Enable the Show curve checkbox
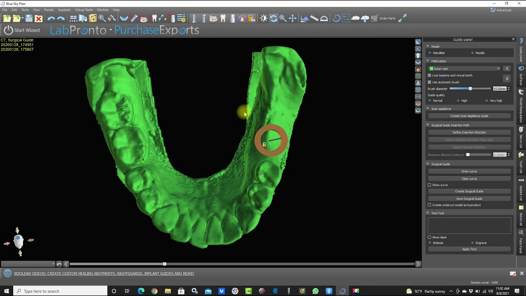 (429, 185)
